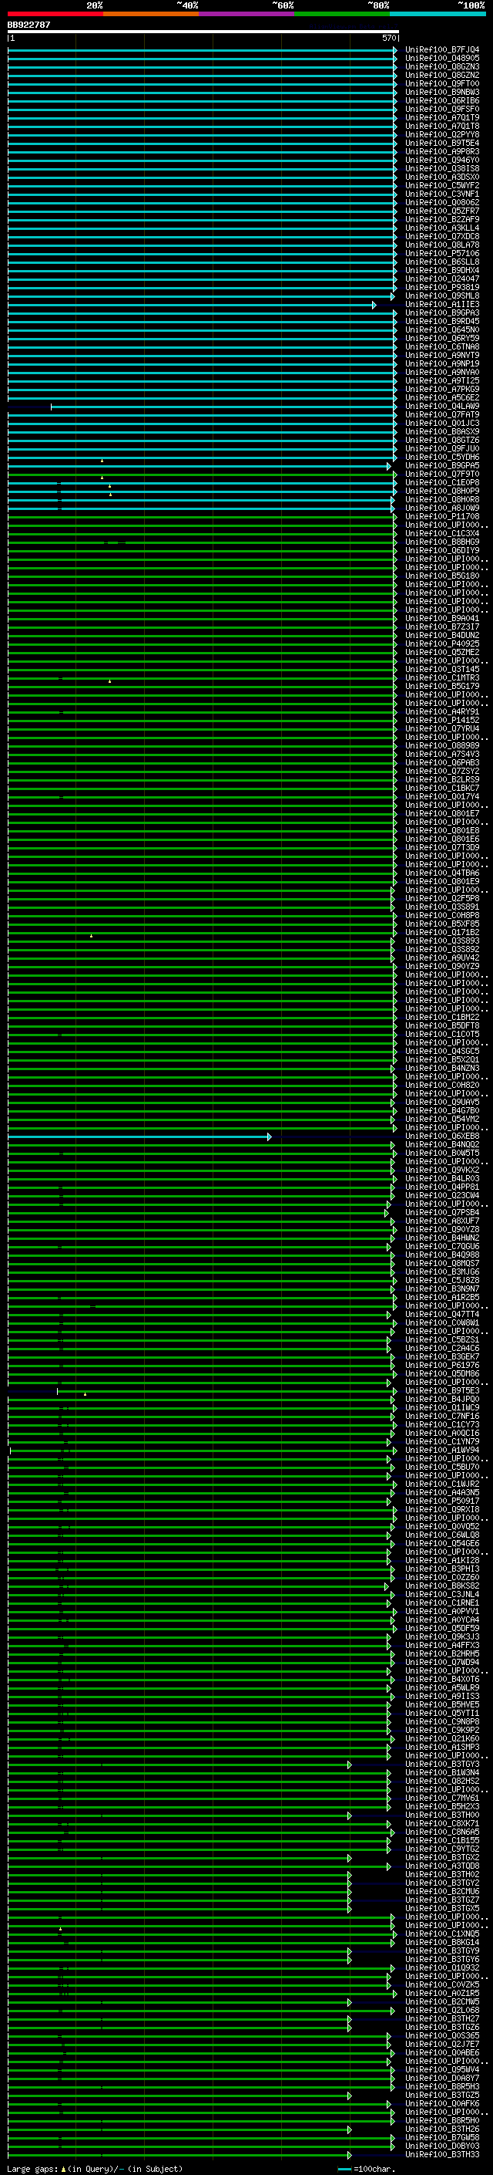Click the short cyan bar for UniRef100_Q6XEB8
The height and width of the screenshot is (2175, 493).
(139, 1136)
